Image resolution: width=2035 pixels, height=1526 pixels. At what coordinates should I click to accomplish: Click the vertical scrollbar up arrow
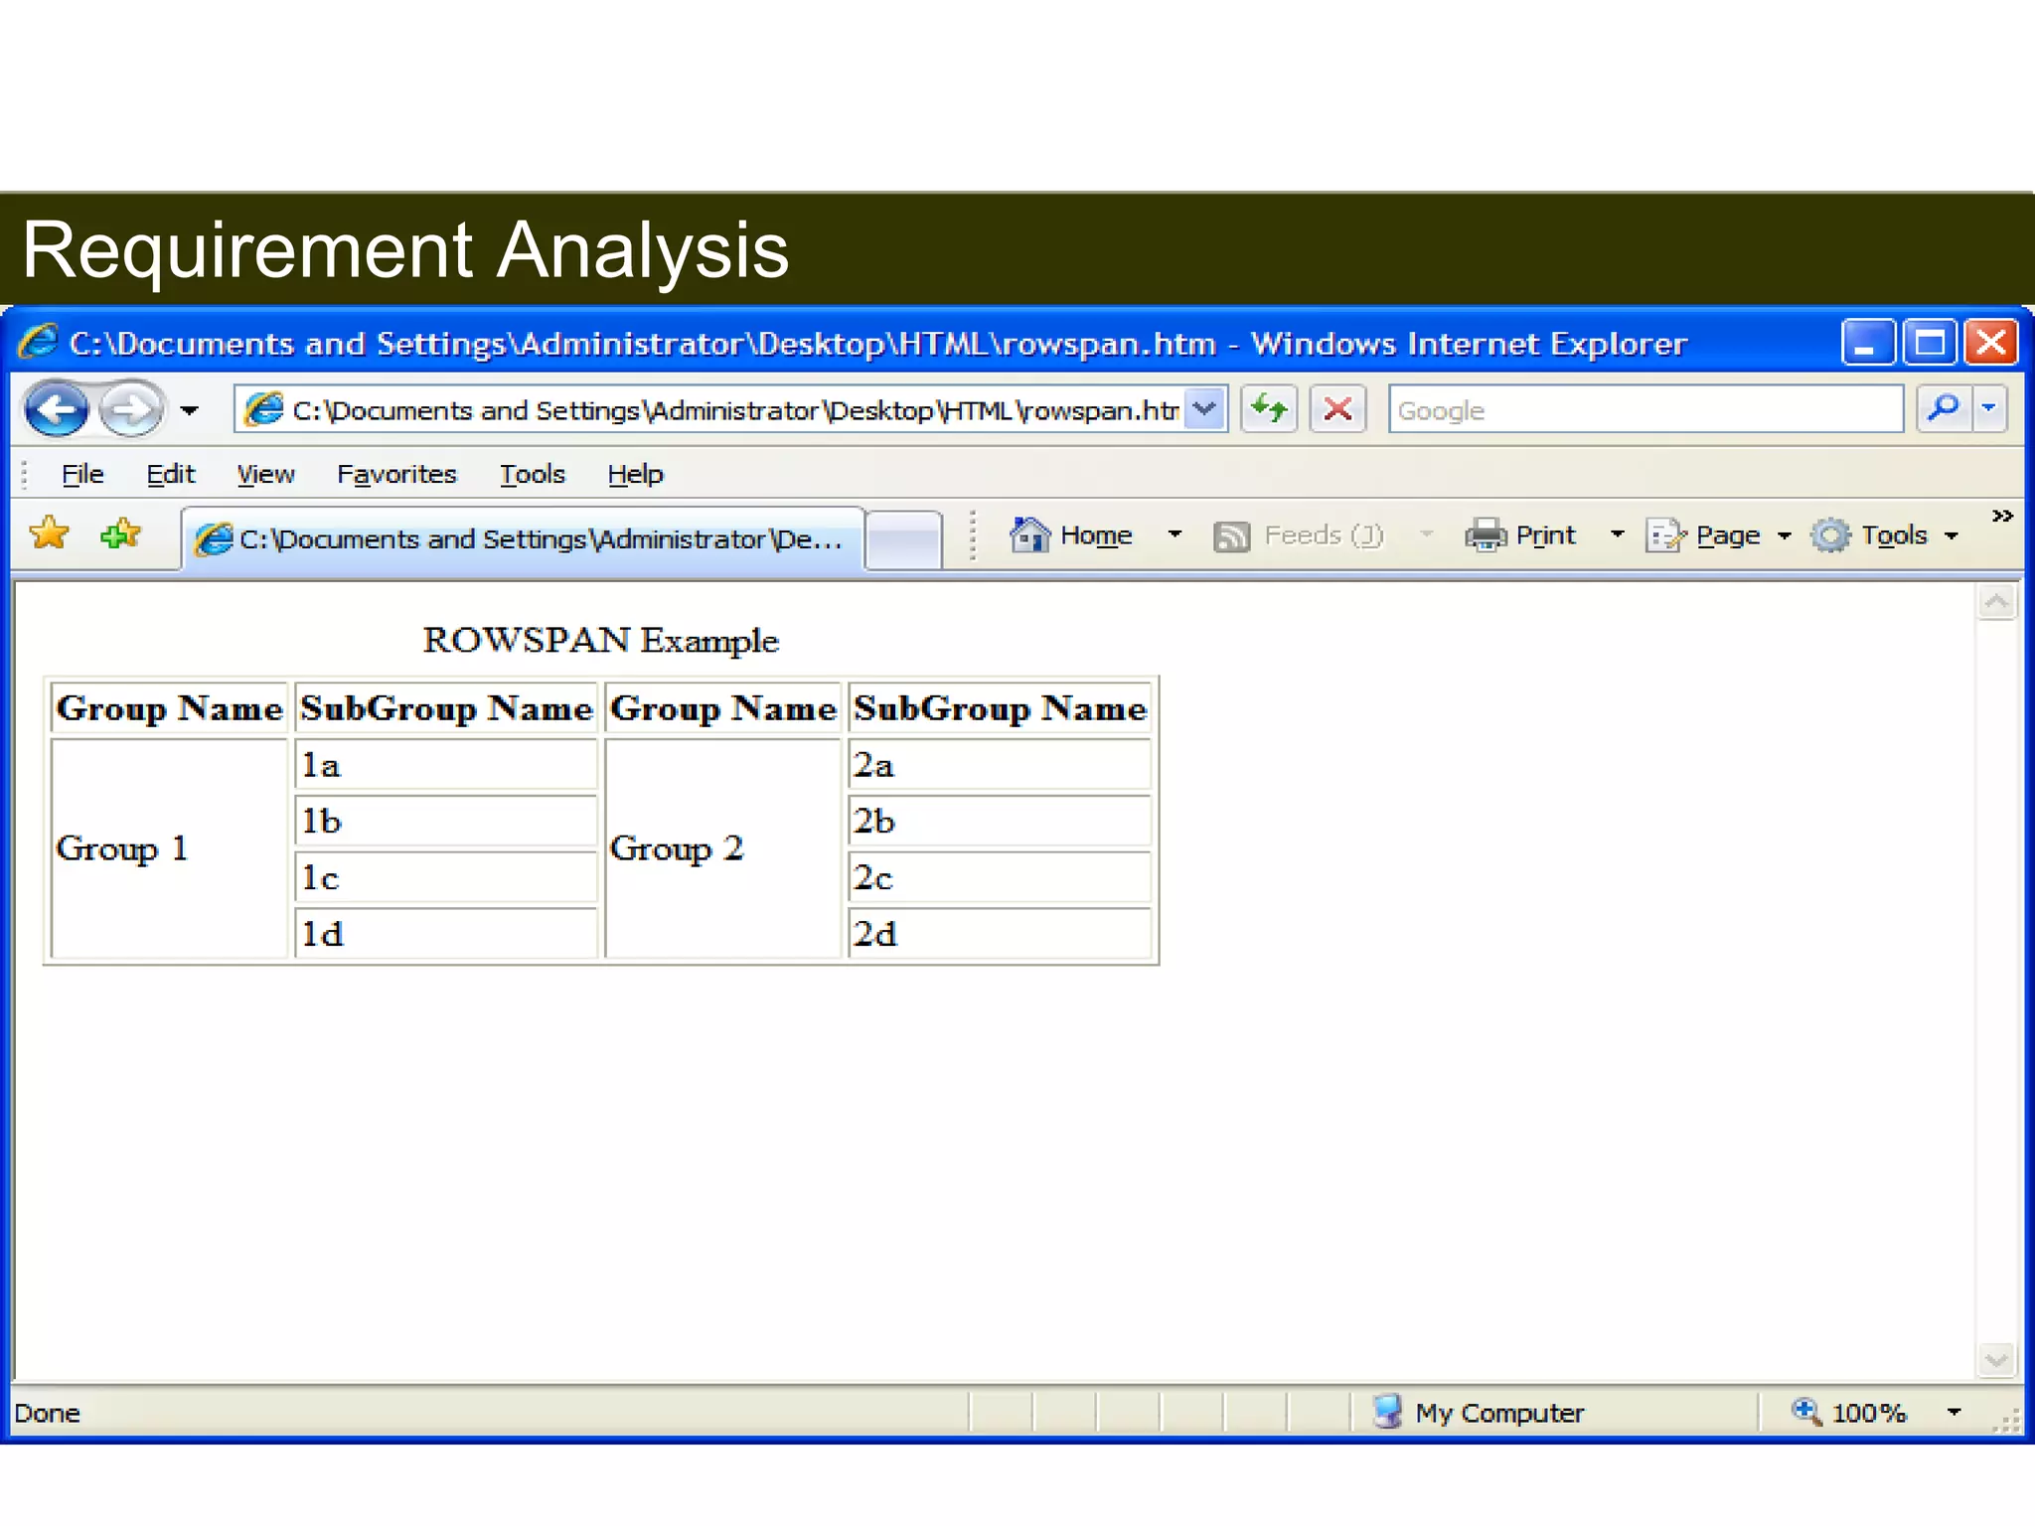coord(1997,602)
